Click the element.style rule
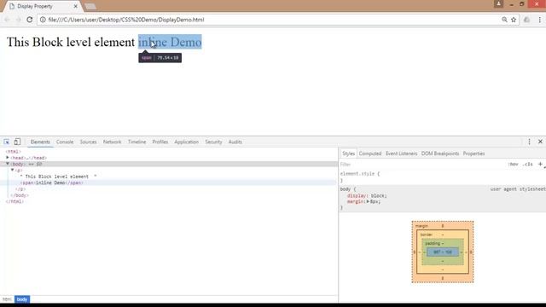This screenshot has height=307, width=546. (360, 174)
